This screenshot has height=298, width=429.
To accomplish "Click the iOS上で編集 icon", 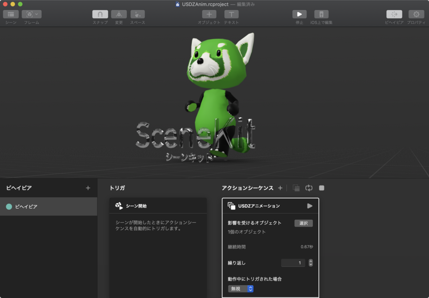I will (321, 14).
